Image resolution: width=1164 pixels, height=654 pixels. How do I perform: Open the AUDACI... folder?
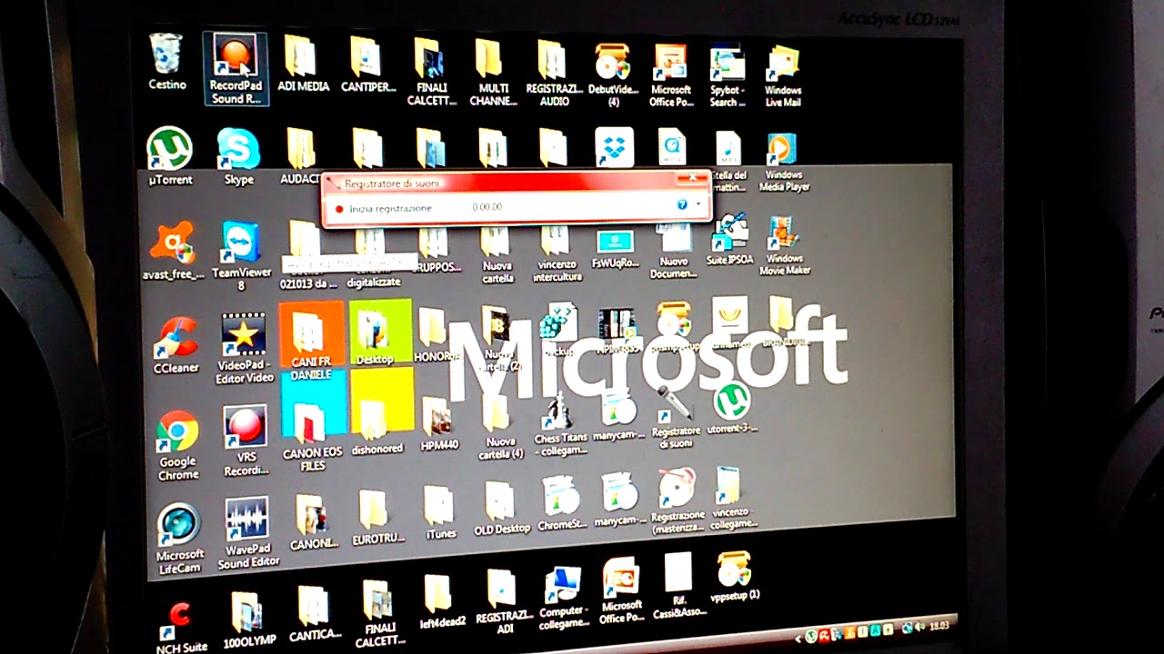300,157
